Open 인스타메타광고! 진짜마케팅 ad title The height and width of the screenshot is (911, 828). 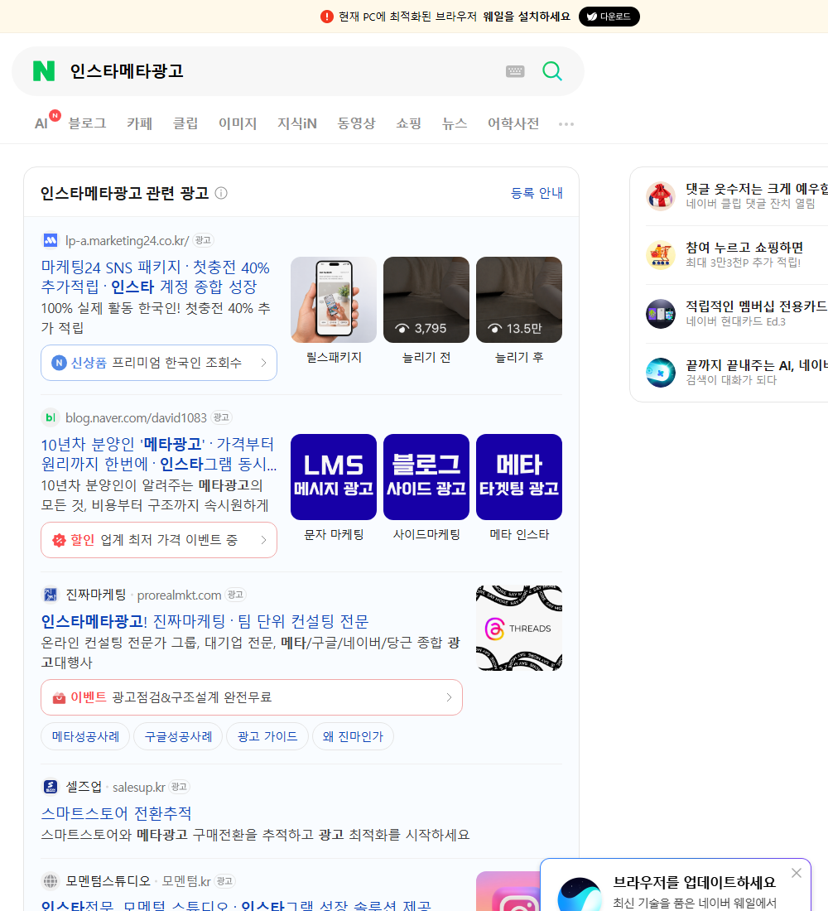(x=205, y=622)
